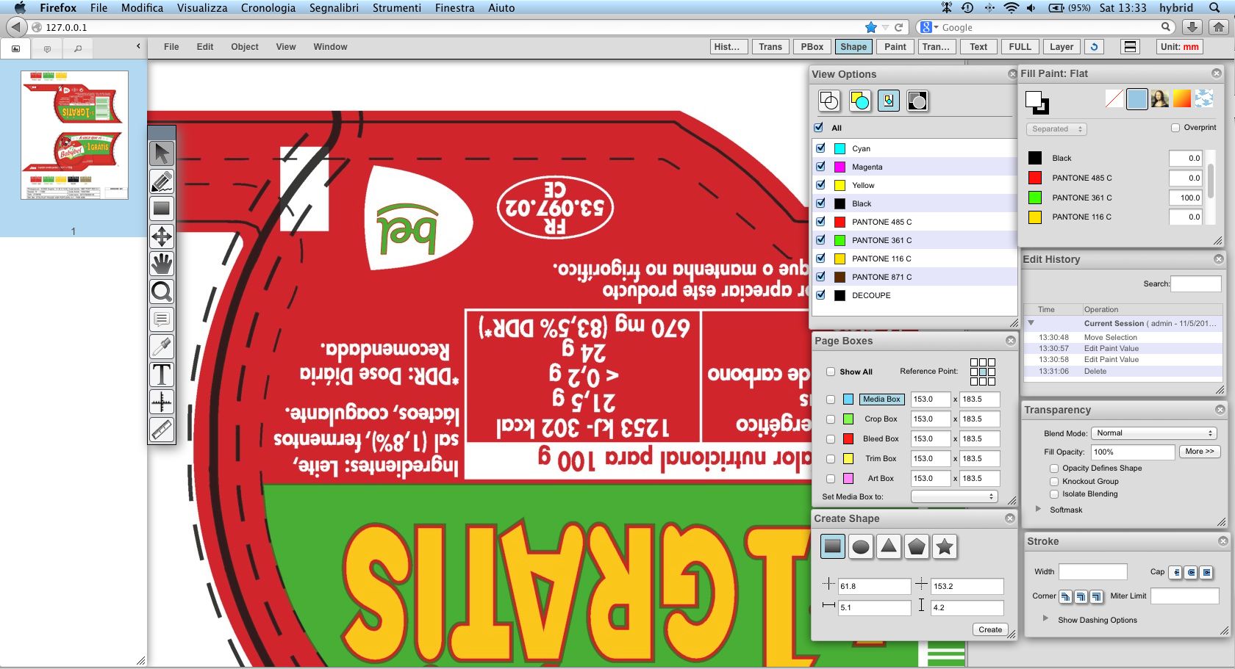The image size is (1235, 669).
Task: Select the flat blue paint swatch
Action: (x=1137, y=98)
